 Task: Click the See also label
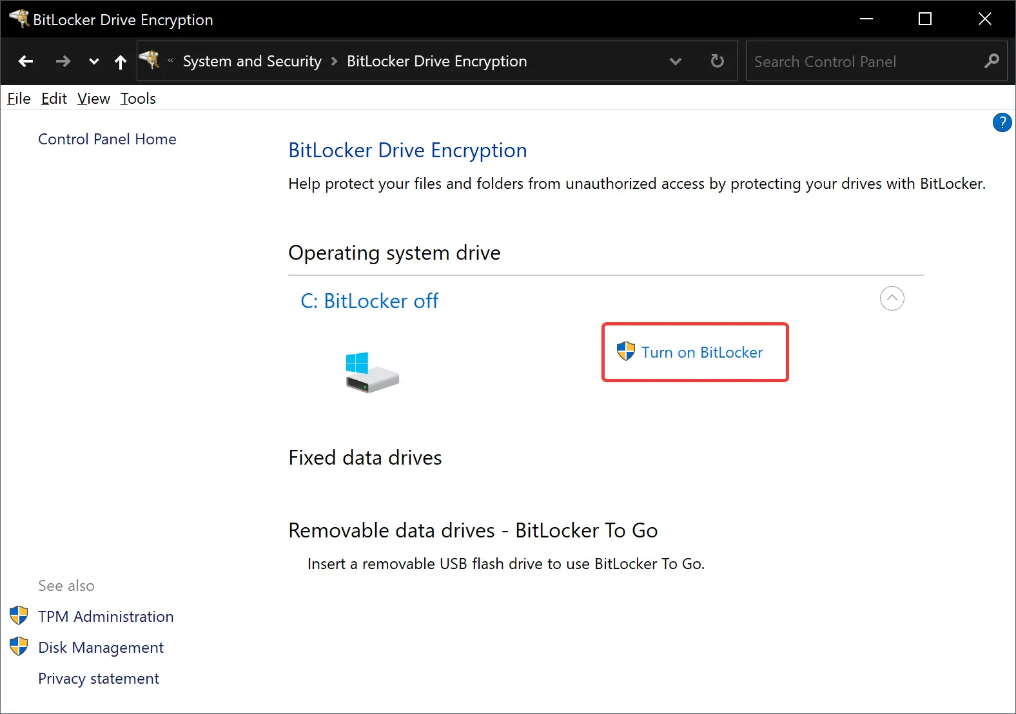tap(66, 586)
